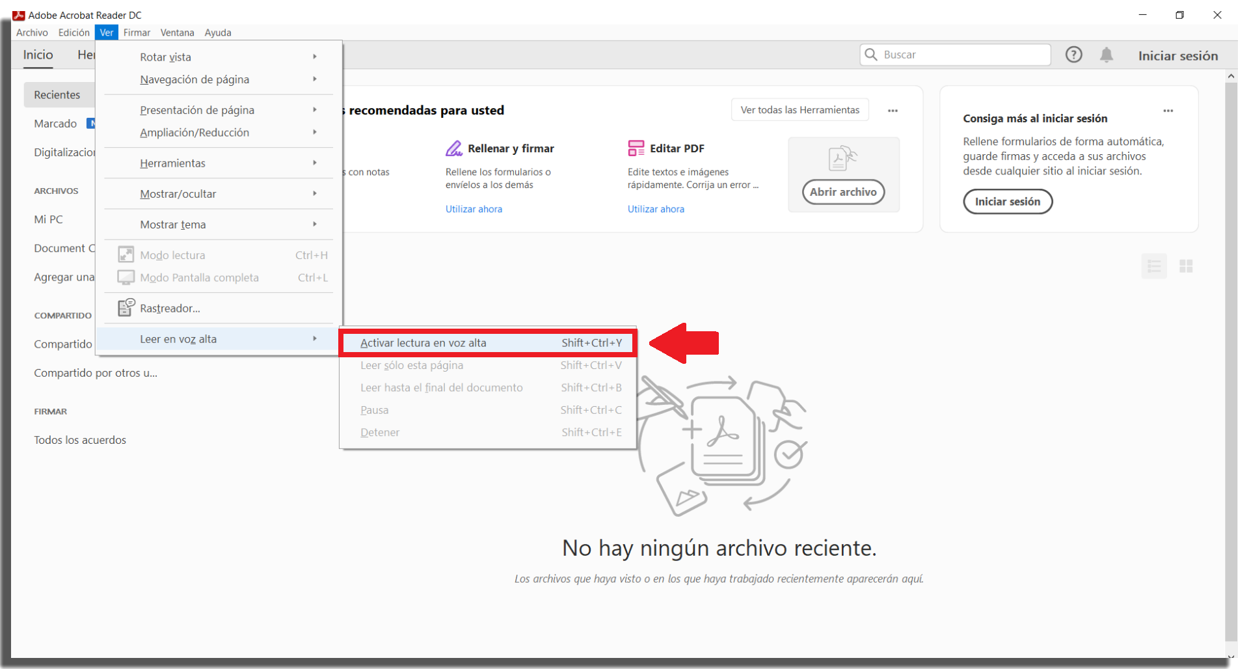Expand Mostrar tema submenu
This screenshot has width=1249, height=669.
(219, 224)
